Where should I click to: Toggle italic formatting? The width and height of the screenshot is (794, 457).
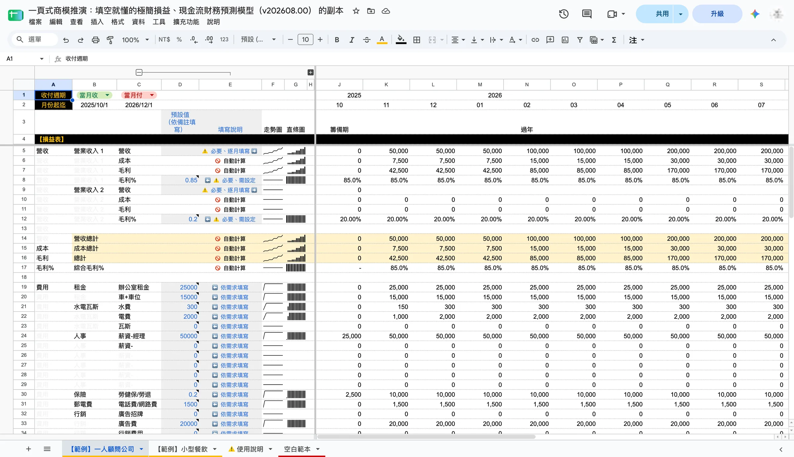(352, 40)
